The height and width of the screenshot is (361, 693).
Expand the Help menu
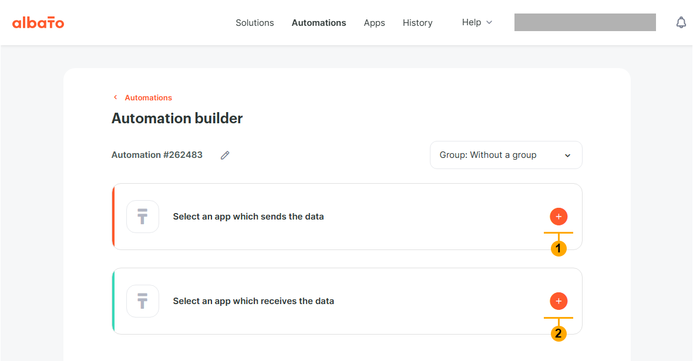point(477,22)
